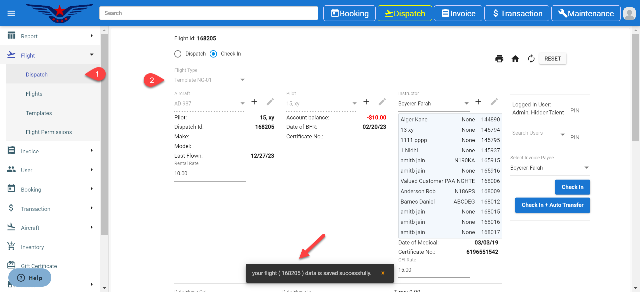Select Anderson Rob flight 168009 row
640x292 pixels.
pyautogui.click(x=450, y=191)
